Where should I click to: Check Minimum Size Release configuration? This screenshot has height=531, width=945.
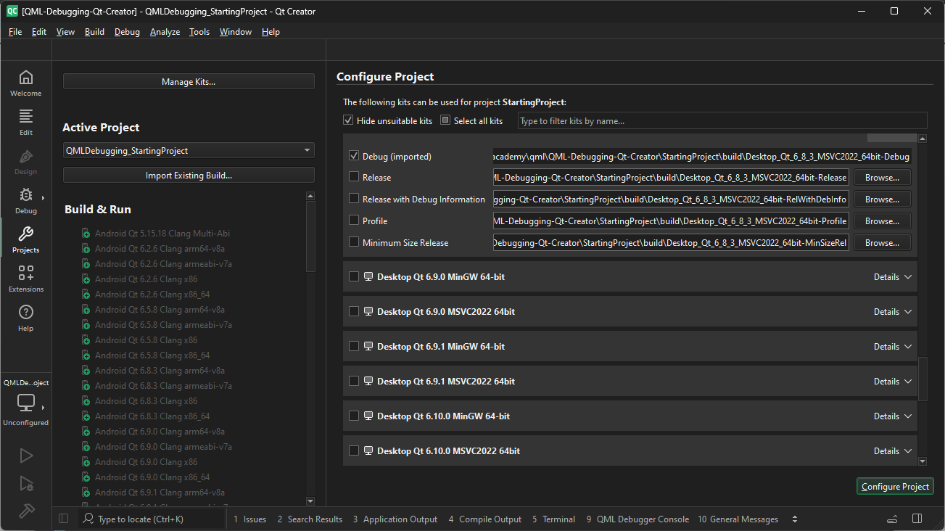[x=354, y=242]
